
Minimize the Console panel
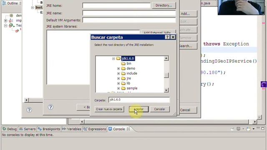[258, 128]
